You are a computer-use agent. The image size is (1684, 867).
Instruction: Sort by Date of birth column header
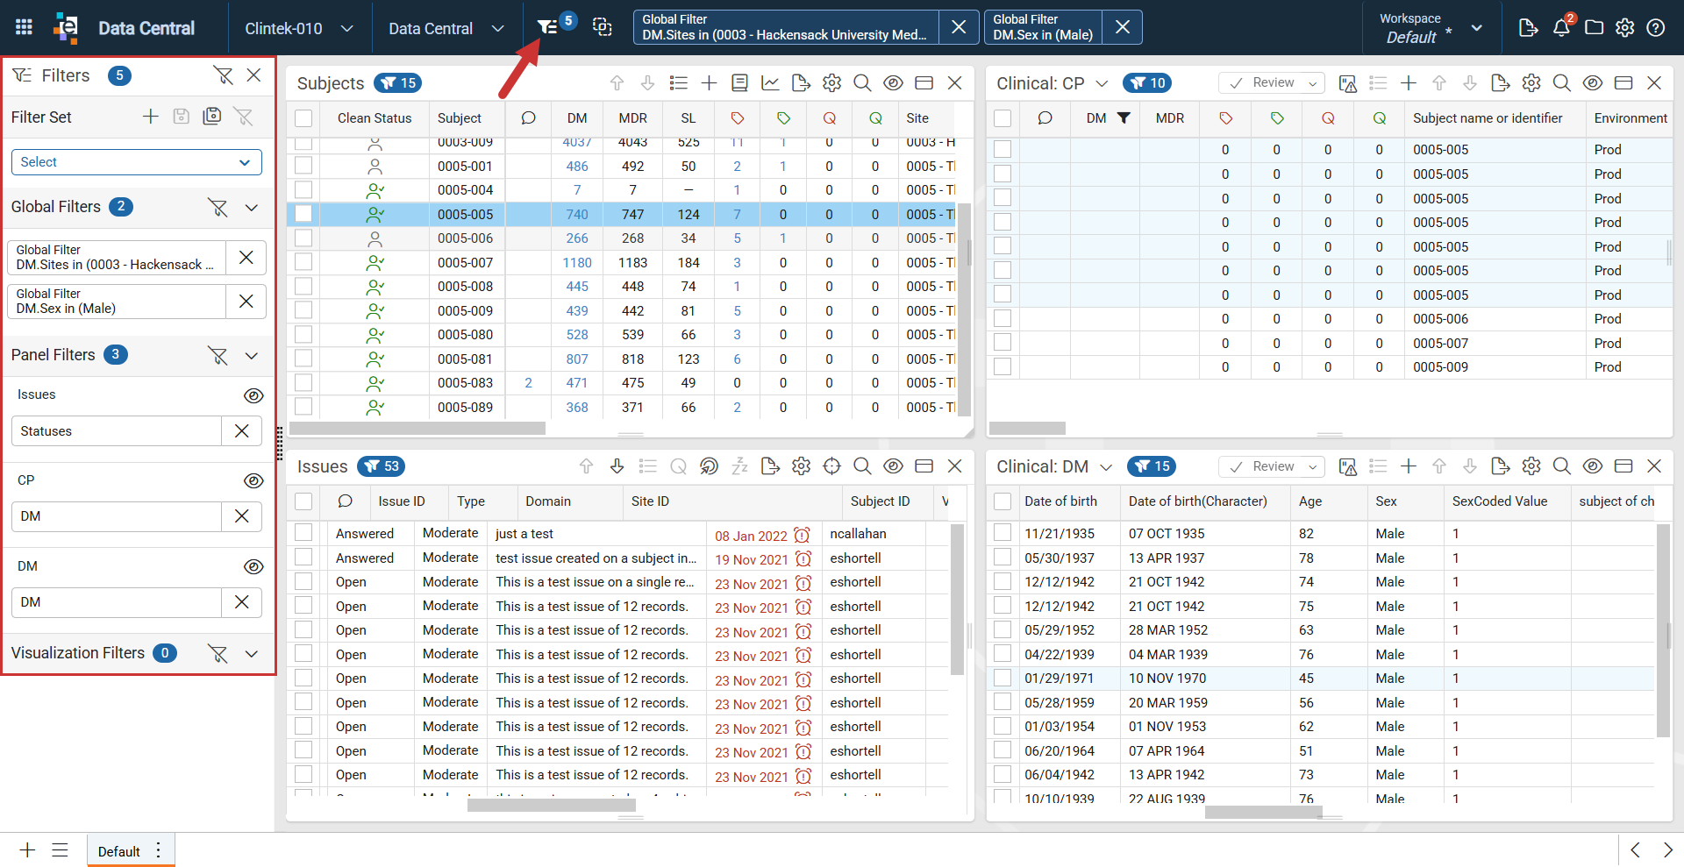click(x=1060, y=501)
